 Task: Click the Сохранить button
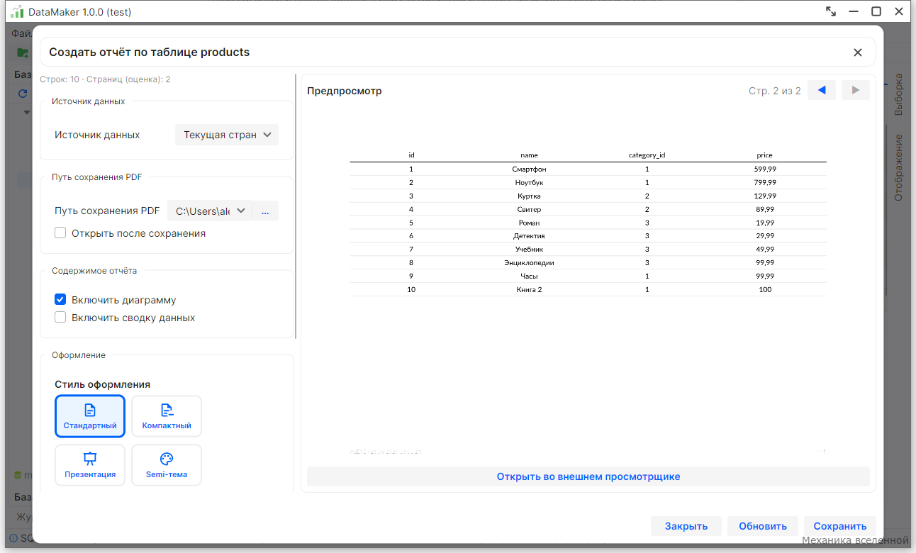click(840, 526)
